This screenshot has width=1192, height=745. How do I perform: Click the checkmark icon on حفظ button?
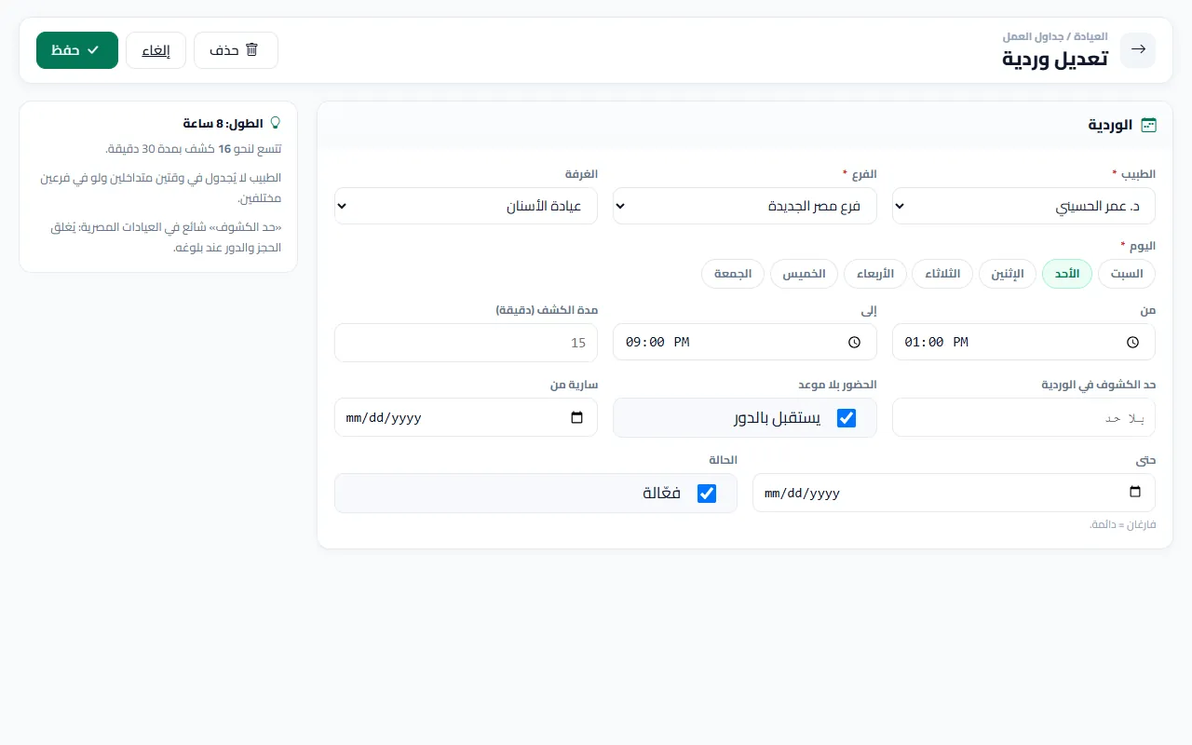click(x=93, y=50)
